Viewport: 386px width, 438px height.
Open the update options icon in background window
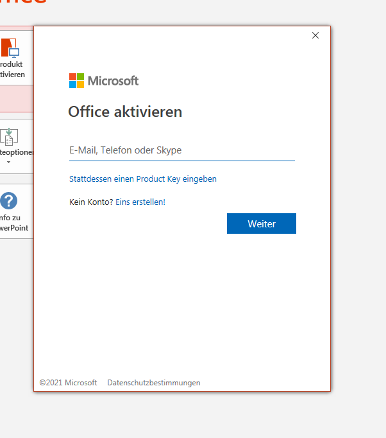pos(9,137)
